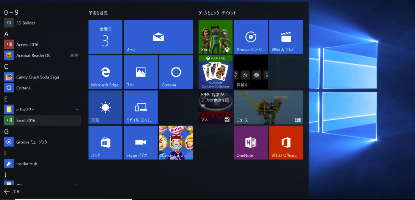
Task: Open the Groove ミュージック tile
Action: click(x=251, y=37)
